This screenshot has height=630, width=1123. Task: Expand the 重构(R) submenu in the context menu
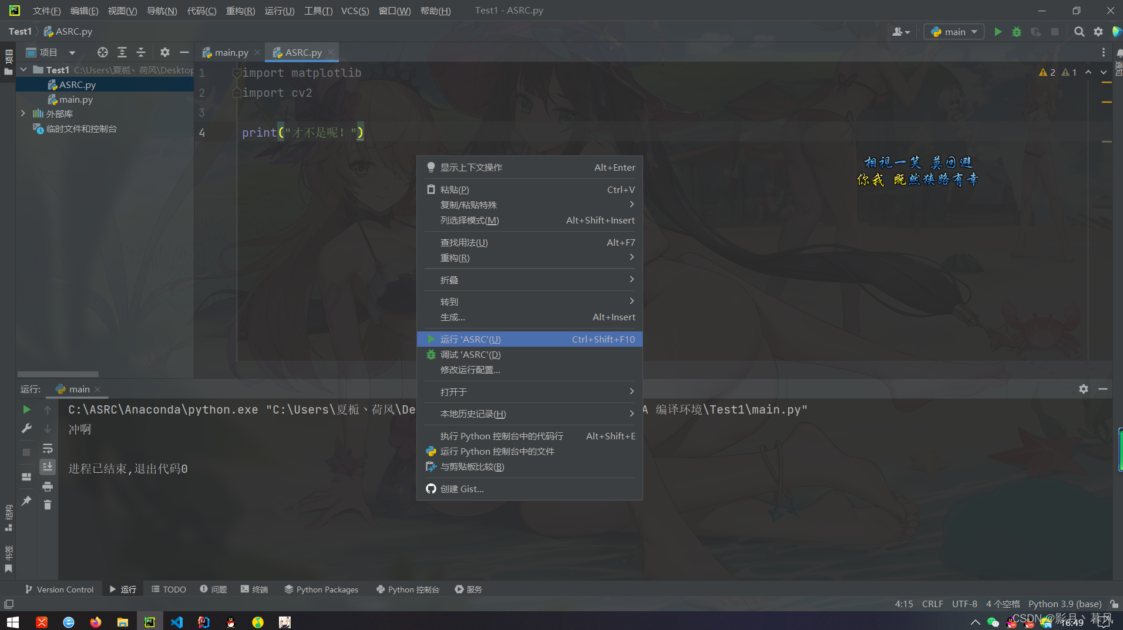(x=530, y=258)
